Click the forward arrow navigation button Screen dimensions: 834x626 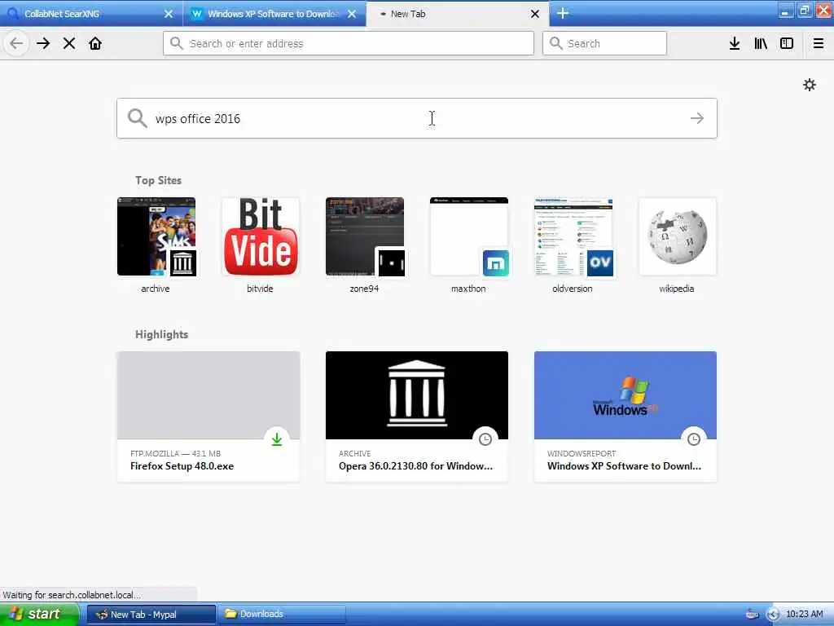(x=43, y=43)
